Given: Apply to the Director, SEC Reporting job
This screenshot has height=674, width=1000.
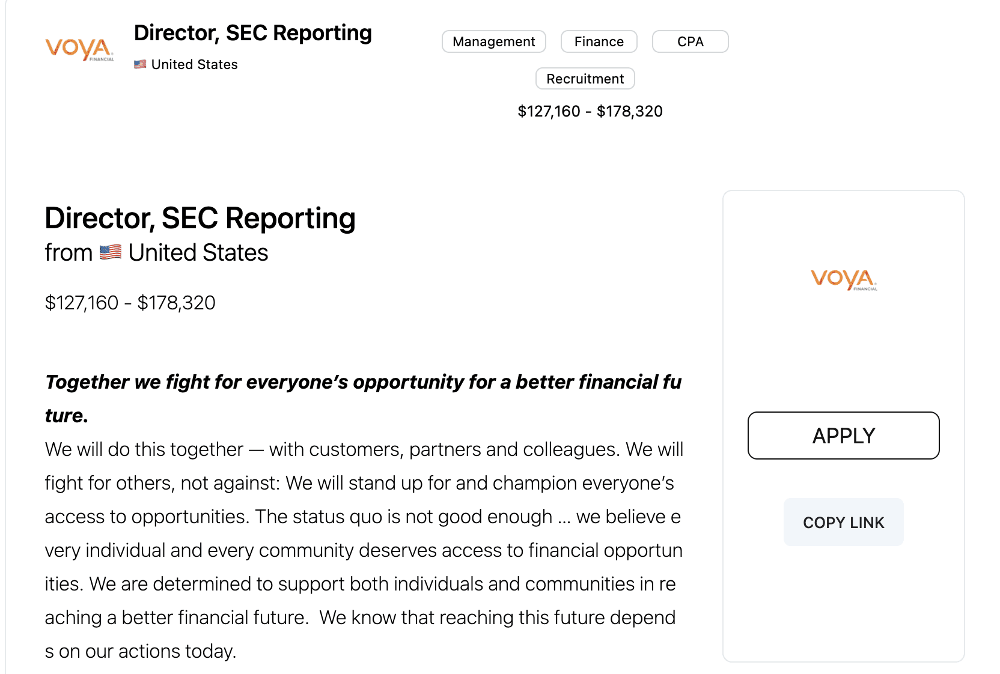Looking at the screenshot, I should [844, 436].
